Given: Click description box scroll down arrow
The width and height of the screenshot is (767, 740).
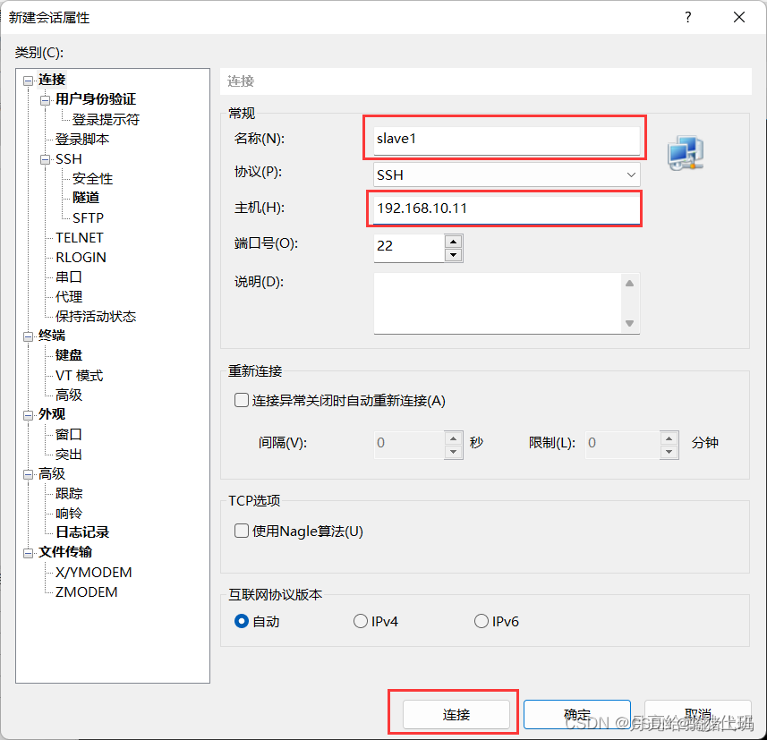Looking at the screenshot, I should click(x=629, y=323).
